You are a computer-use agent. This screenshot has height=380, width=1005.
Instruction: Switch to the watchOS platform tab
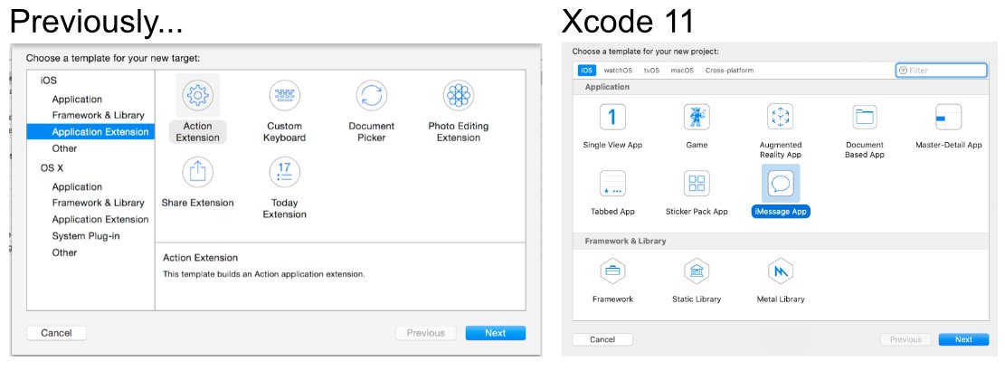click(x=618, y=71)
